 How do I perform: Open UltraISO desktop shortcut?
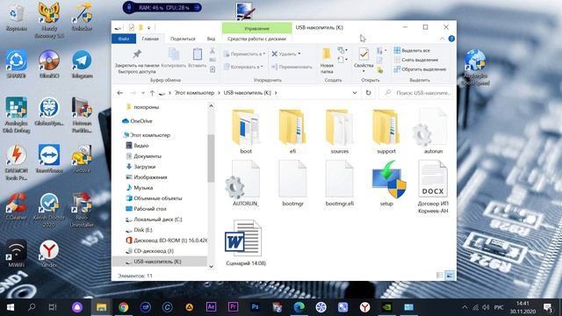49,64
